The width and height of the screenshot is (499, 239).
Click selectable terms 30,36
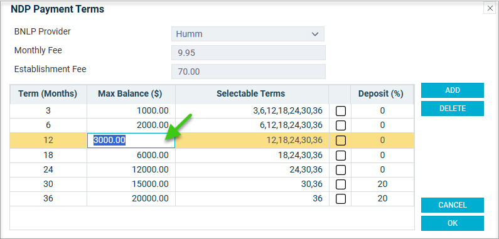click(252, 184)
